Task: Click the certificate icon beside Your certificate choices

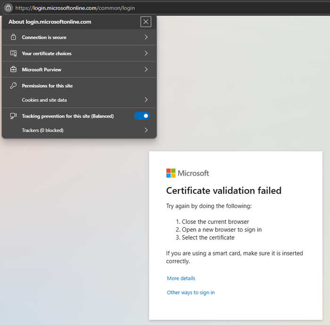Action: [13, 53]
